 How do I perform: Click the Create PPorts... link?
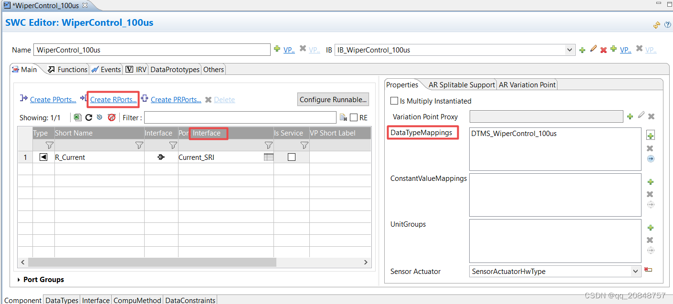click(x=53, y=99)
